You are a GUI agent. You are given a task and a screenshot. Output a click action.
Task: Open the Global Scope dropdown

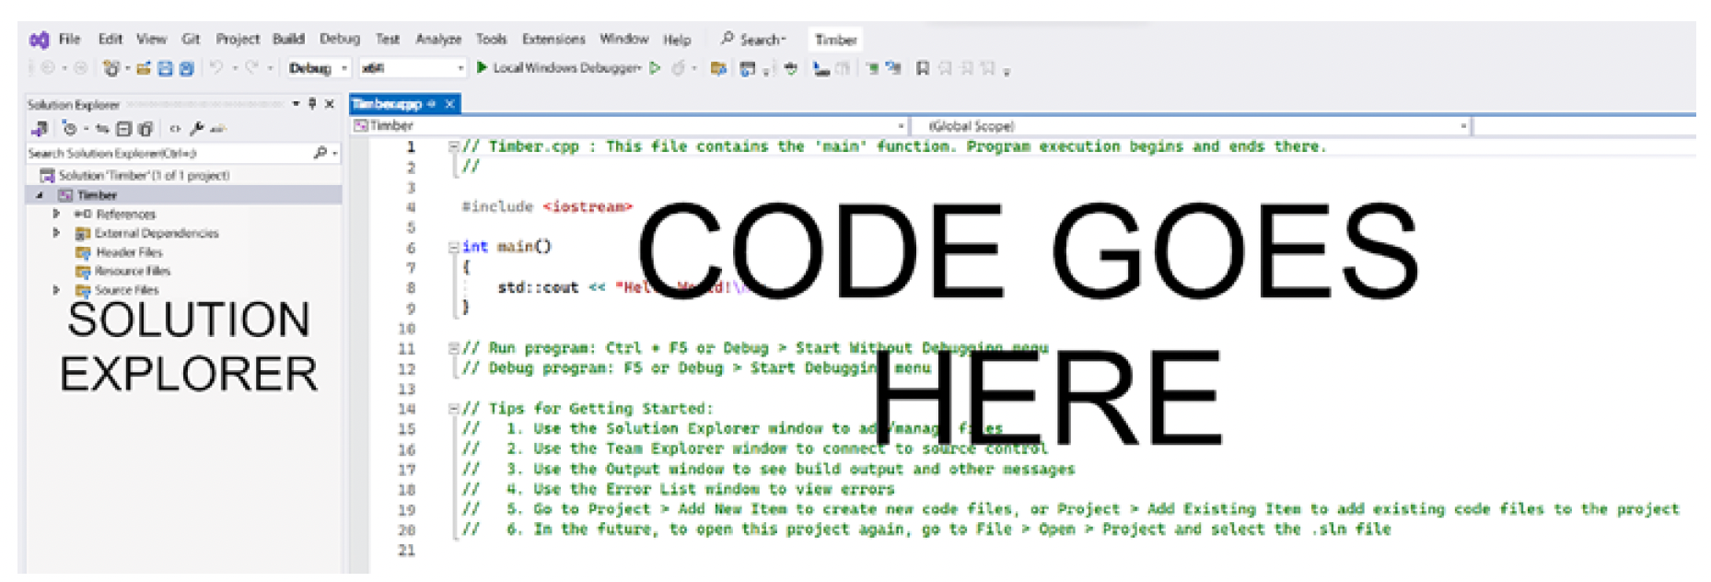(1190, 126)
